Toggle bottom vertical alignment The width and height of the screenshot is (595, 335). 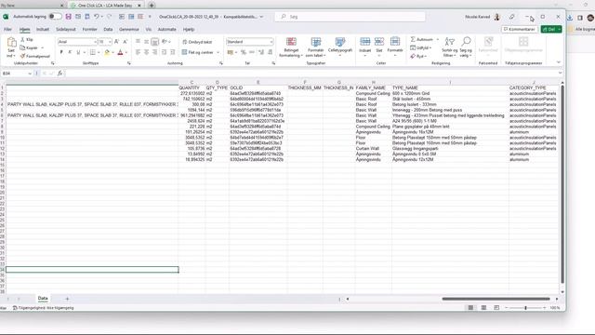click(x=155, y=42)
